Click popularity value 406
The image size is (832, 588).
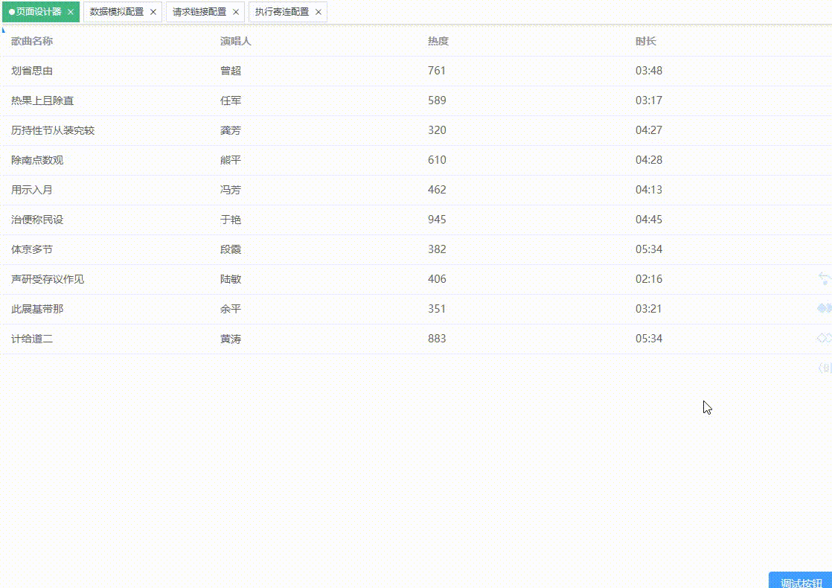pyautogui.click(x=437, y=278)
